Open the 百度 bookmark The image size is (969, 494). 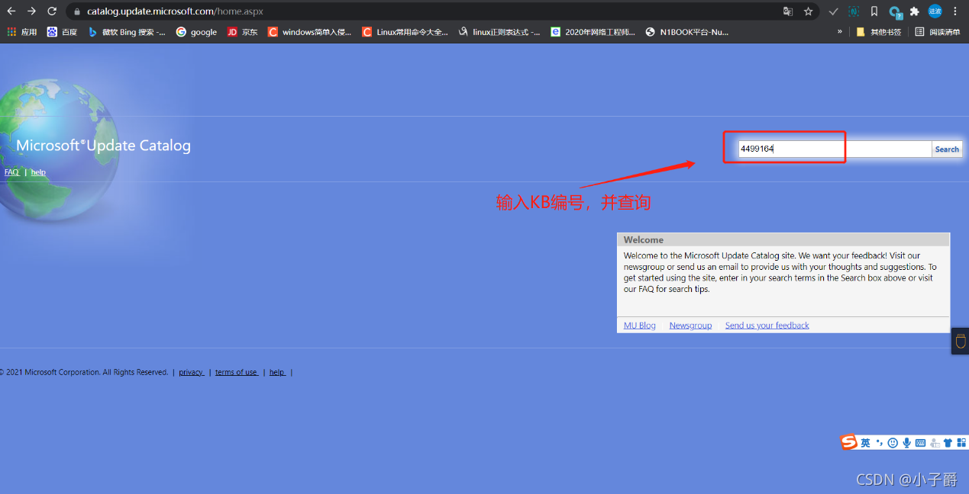pyautogui.click(x=62, y=32)
